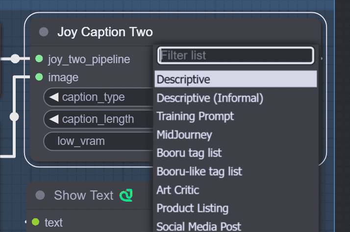Click reroute dot on image wire
This screenshot has width=350, height=232.
(14, 117)
